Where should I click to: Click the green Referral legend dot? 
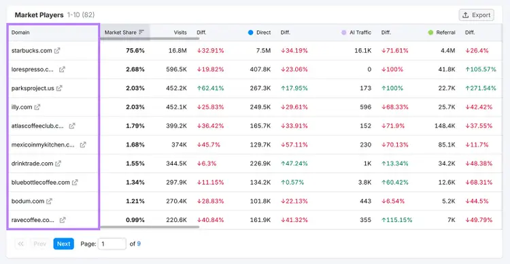click(x=430, y=33)
